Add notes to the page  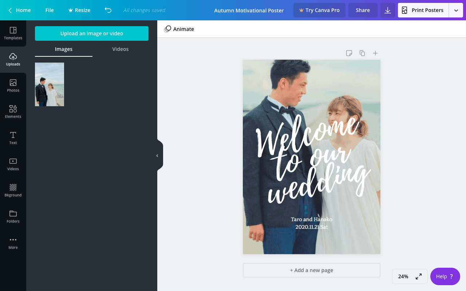coord(349,53)
